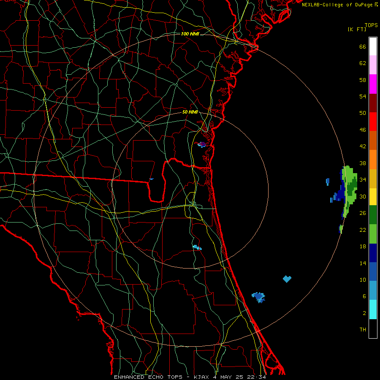380x380 pixels.
Task: Click the legend value "34"
Action: coord(363,180)
